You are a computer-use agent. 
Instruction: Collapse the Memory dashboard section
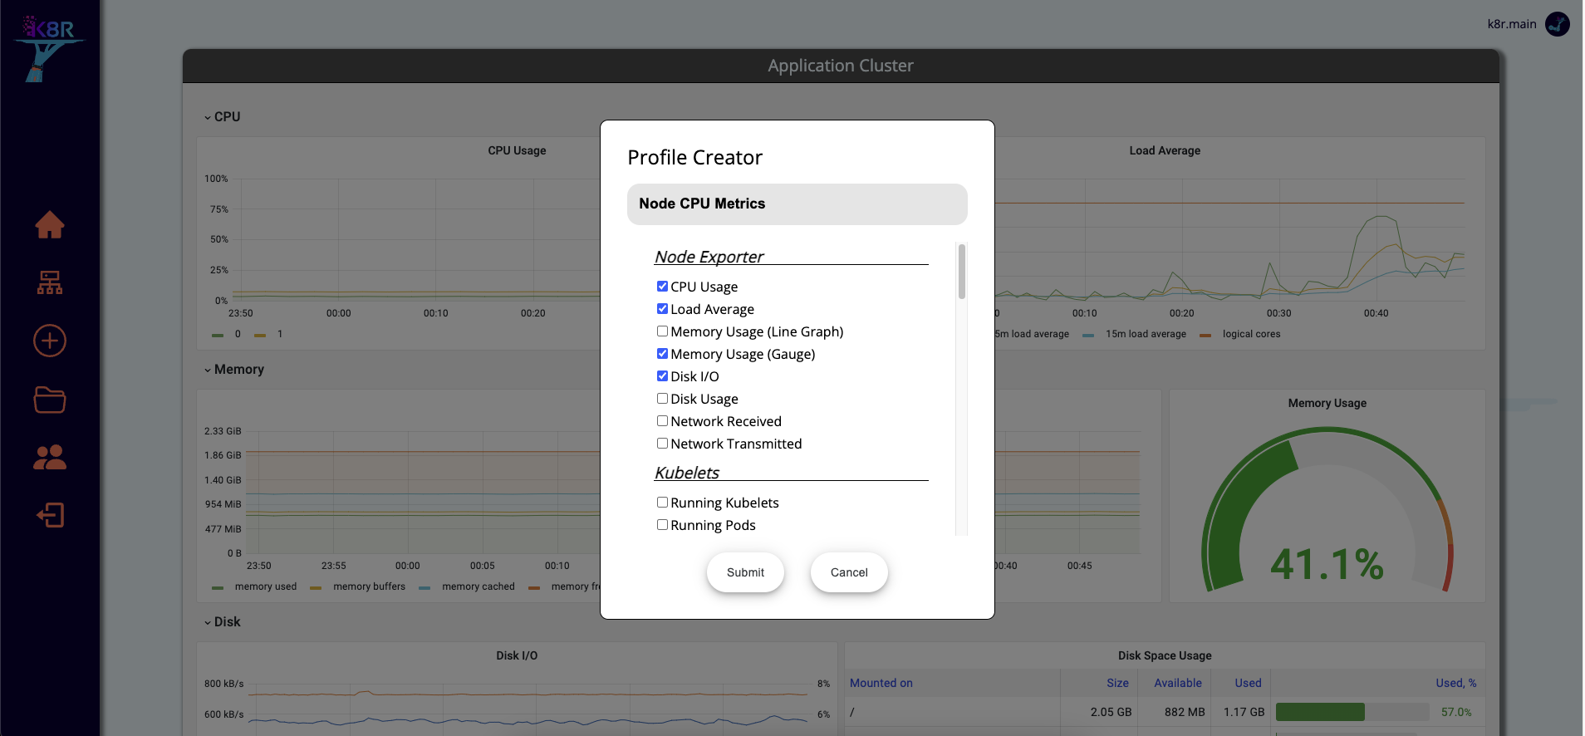[234, 370]
